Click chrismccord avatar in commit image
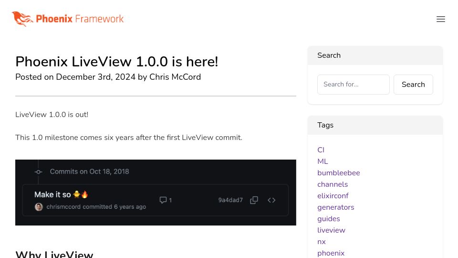Image resolution: width=458 pixels, height=258 pixels. [x=39, y=207]
